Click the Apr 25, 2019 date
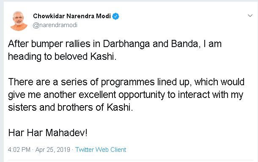The width and height of the screenshot is (258, 162). point(53,150)
